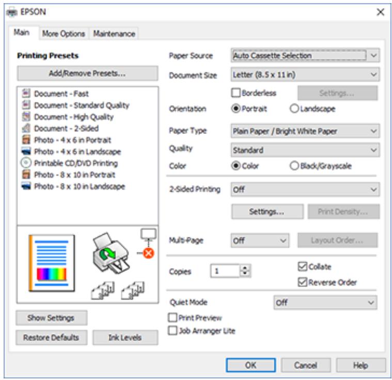
Task: Close the EPSON dialog window
Action: (380, 12)
